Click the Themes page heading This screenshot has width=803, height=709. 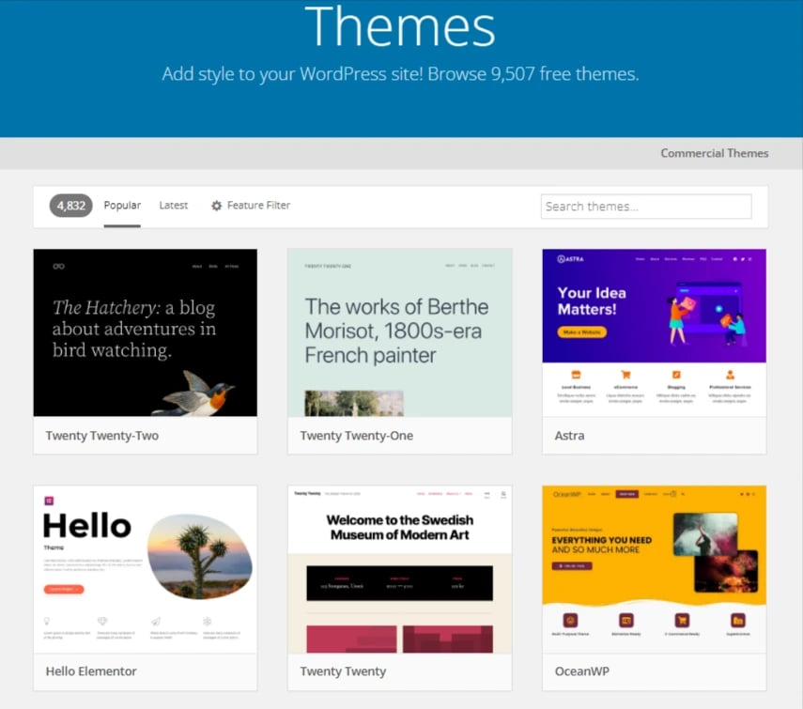[400, 26]
